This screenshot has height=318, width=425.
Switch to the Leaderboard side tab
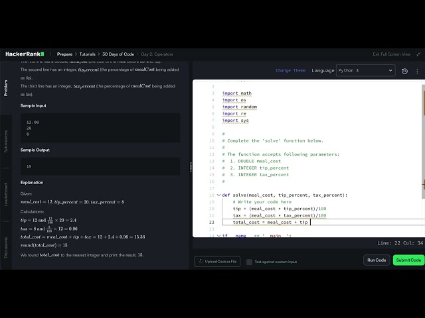coord(6,194)
